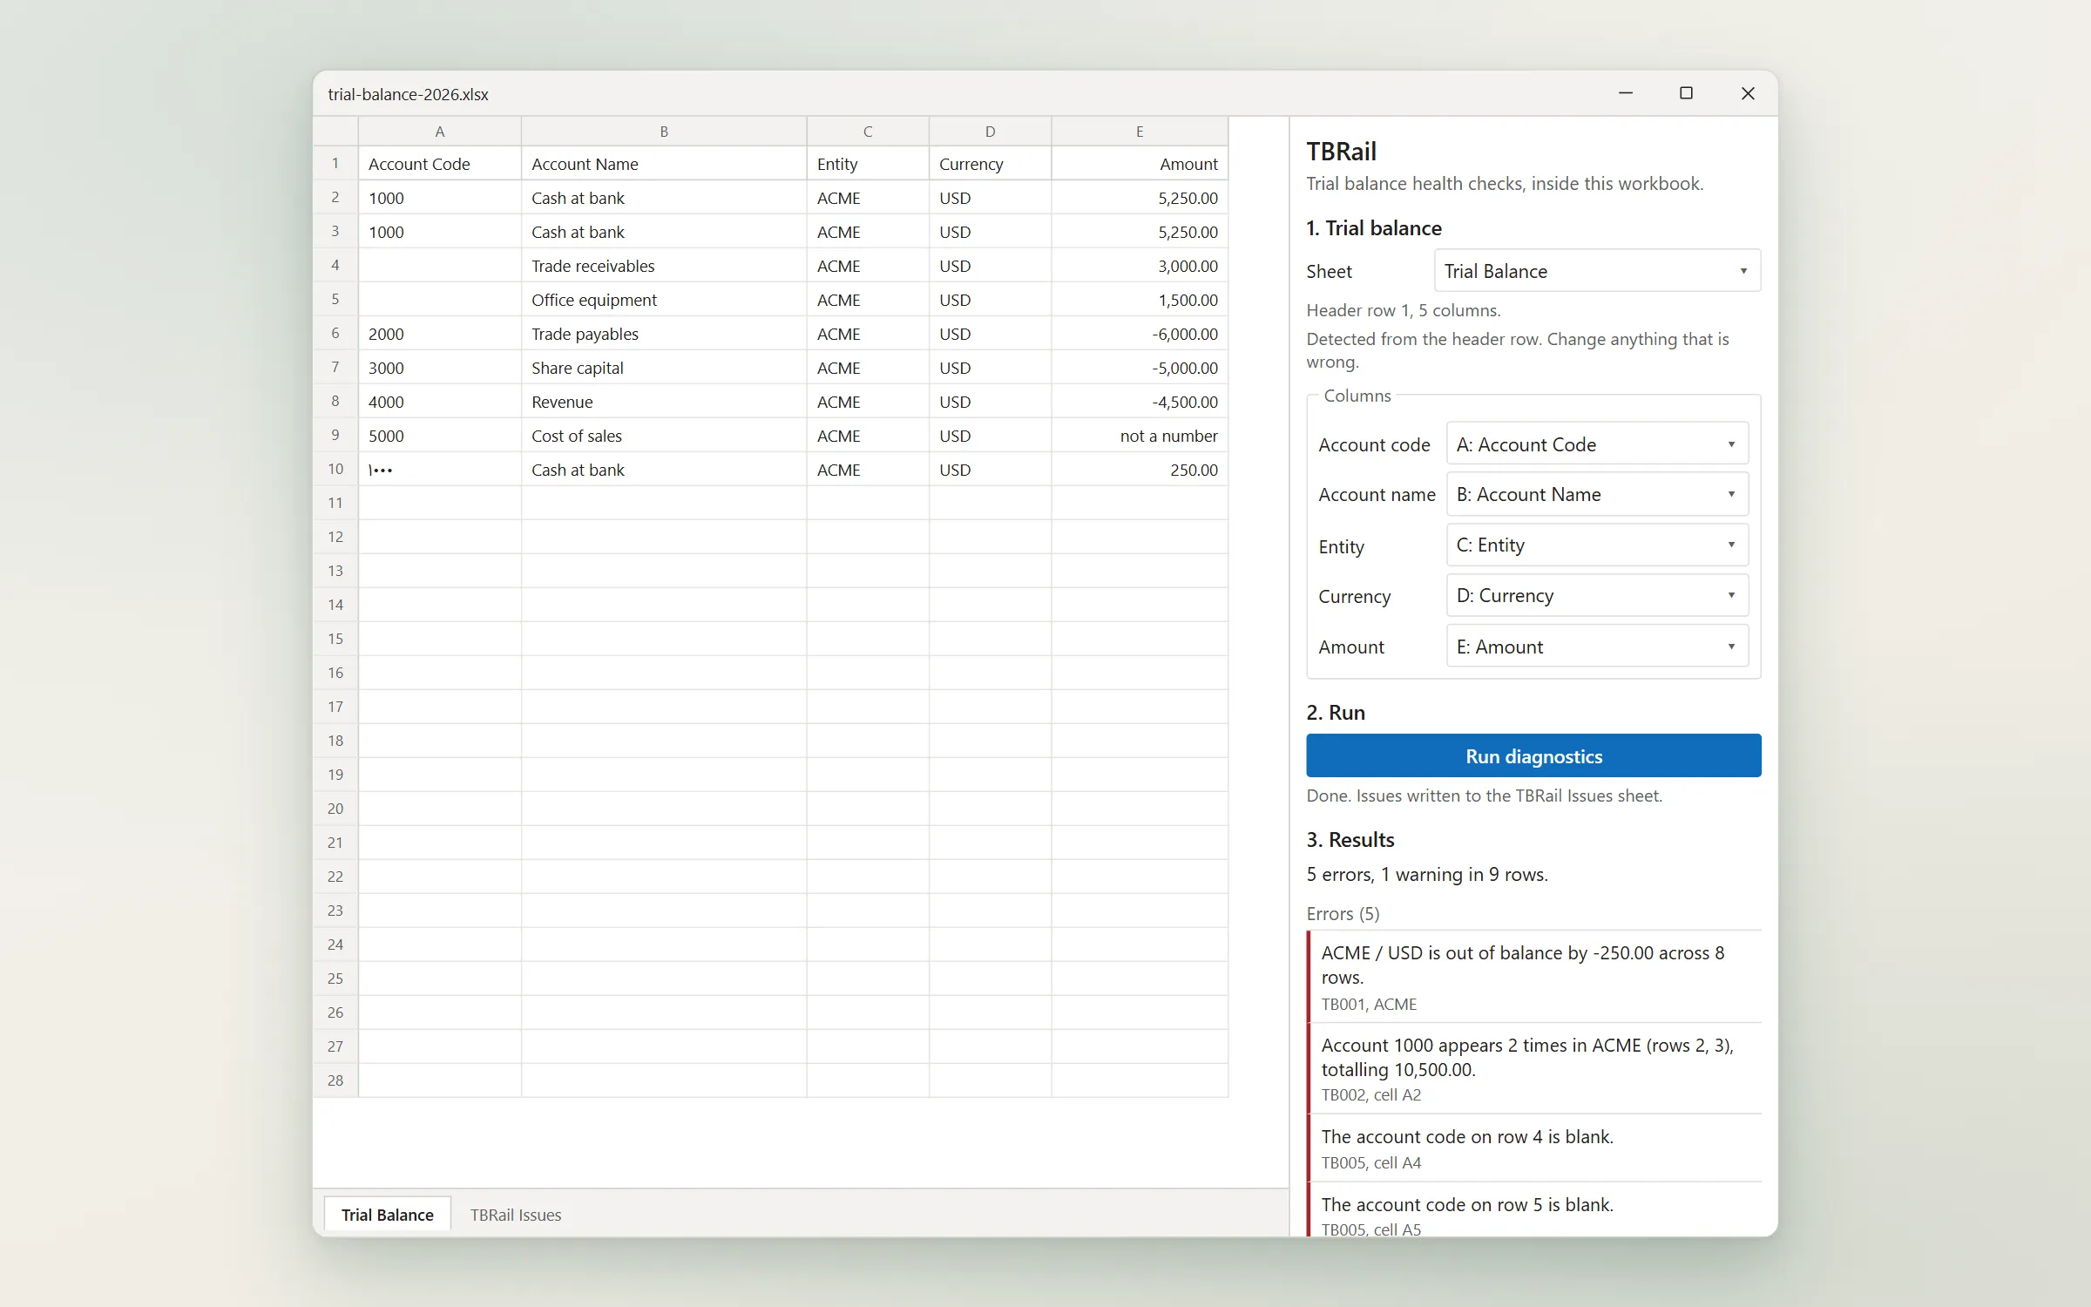The image size is (2091, 1307).
Task: Click the 'Account Code' header cell
Action: 440,164
